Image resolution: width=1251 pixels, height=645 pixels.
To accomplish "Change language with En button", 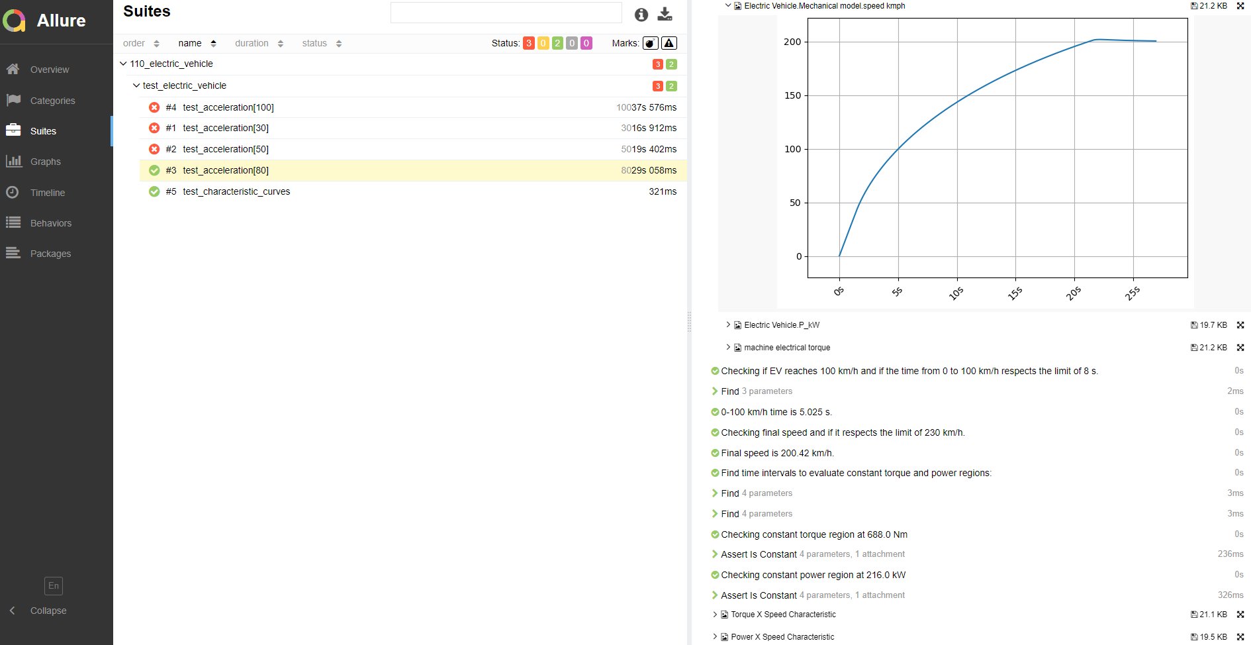I will coord(54,585).
